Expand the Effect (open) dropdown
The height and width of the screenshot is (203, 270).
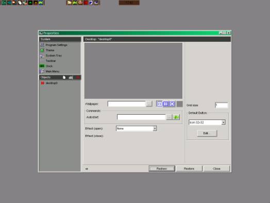(x=155, y=129)
